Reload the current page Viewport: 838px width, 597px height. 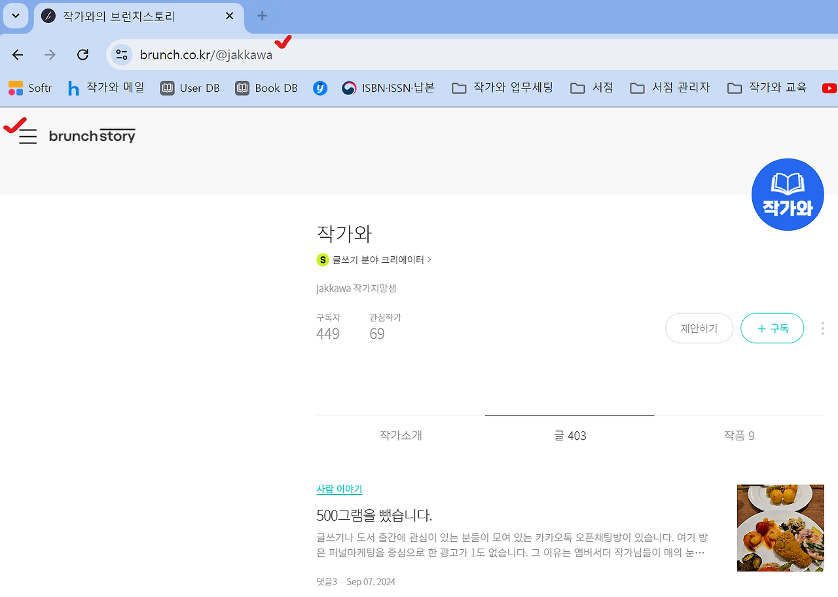(82, 54)
